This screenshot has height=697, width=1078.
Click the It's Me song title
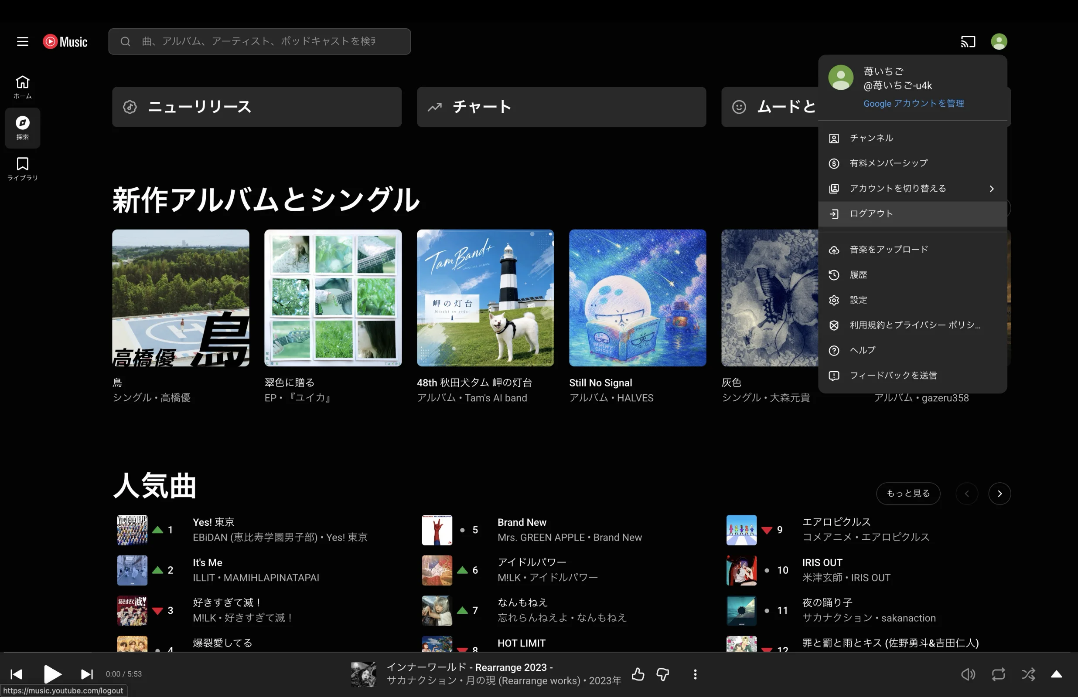point(208,562)
